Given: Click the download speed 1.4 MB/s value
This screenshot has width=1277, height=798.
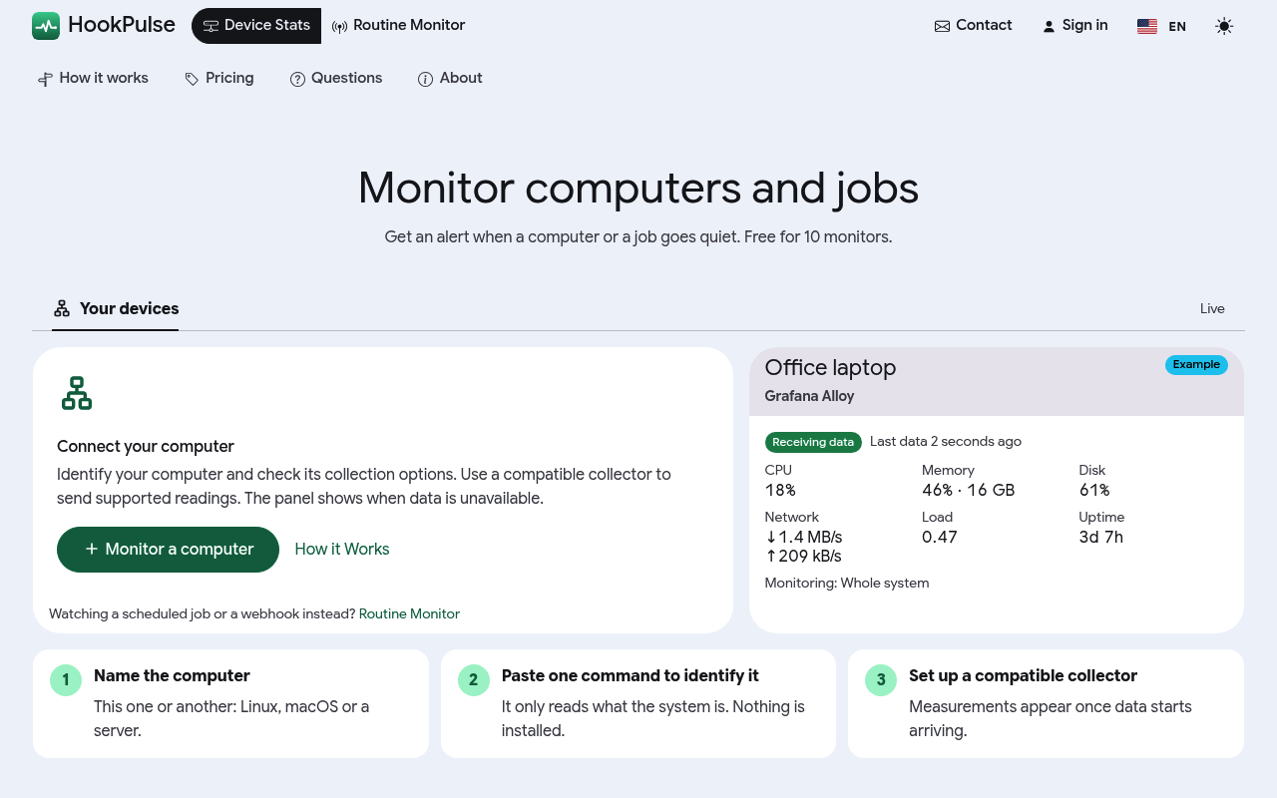Looking at the screenshot, I should tap(804, 538).
